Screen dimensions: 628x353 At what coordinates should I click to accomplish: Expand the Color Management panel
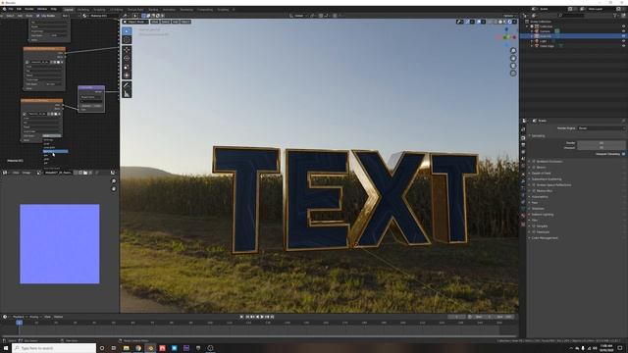point(545,237)
